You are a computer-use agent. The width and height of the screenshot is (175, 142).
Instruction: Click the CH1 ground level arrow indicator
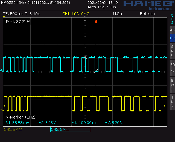pos(1,109)
